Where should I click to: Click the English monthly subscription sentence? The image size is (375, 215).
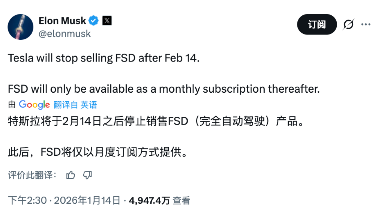pos(163,89)
